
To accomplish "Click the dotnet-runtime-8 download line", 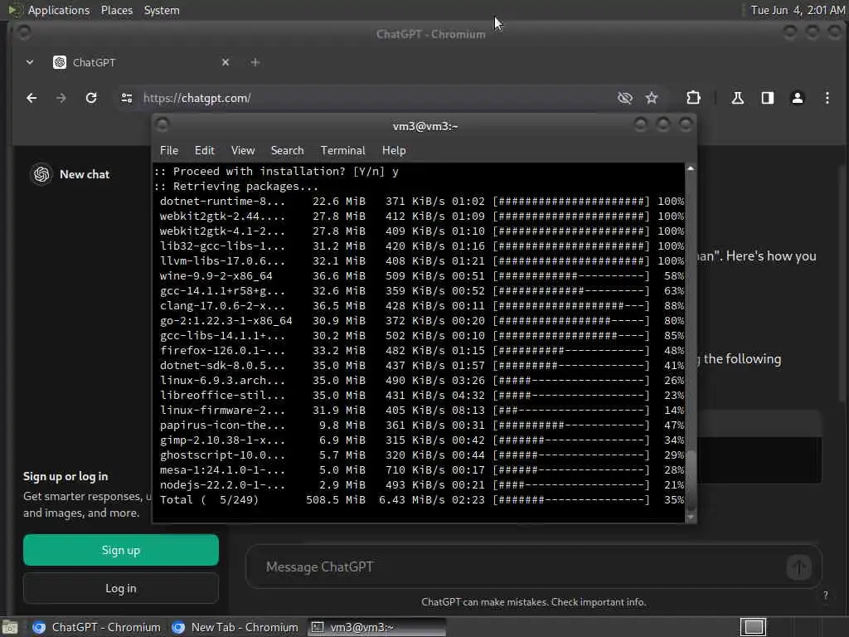I will (421, 202).
